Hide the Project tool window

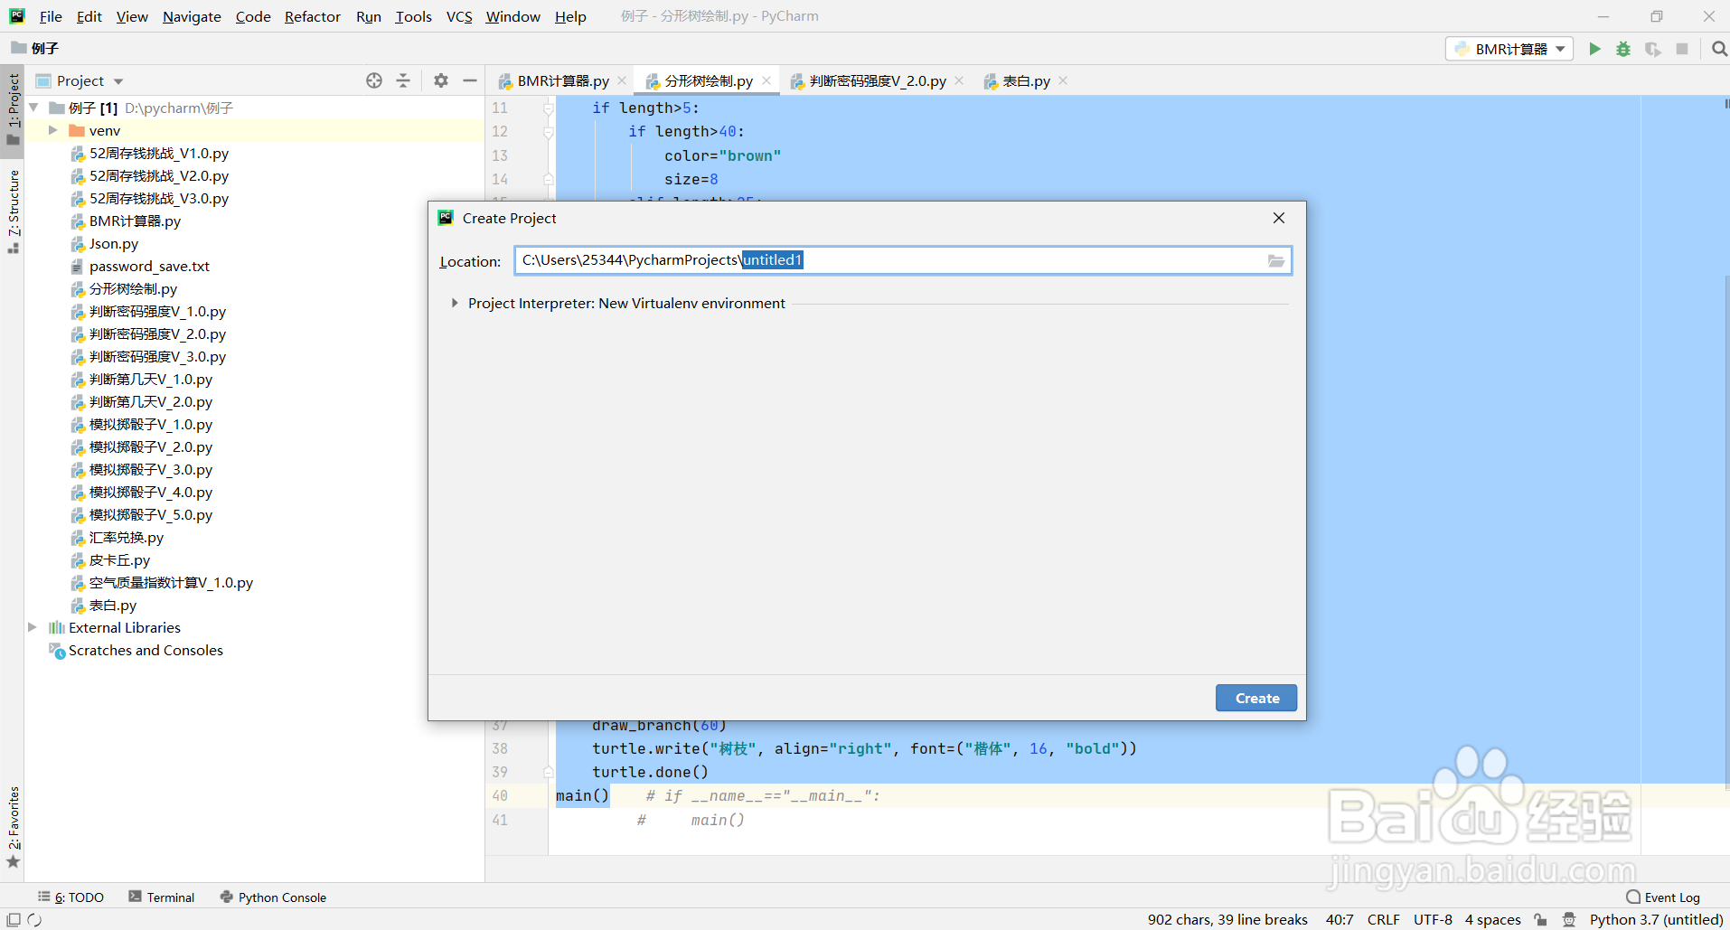(x=470, y=80)
